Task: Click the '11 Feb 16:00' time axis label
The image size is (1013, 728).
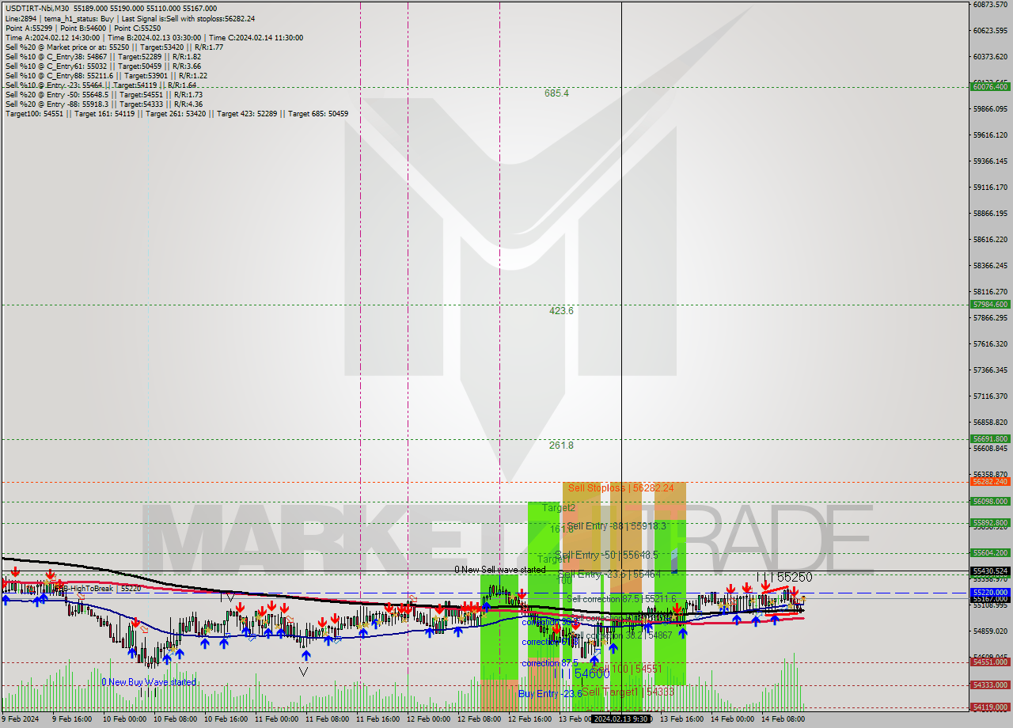Action: coord(378,719)
